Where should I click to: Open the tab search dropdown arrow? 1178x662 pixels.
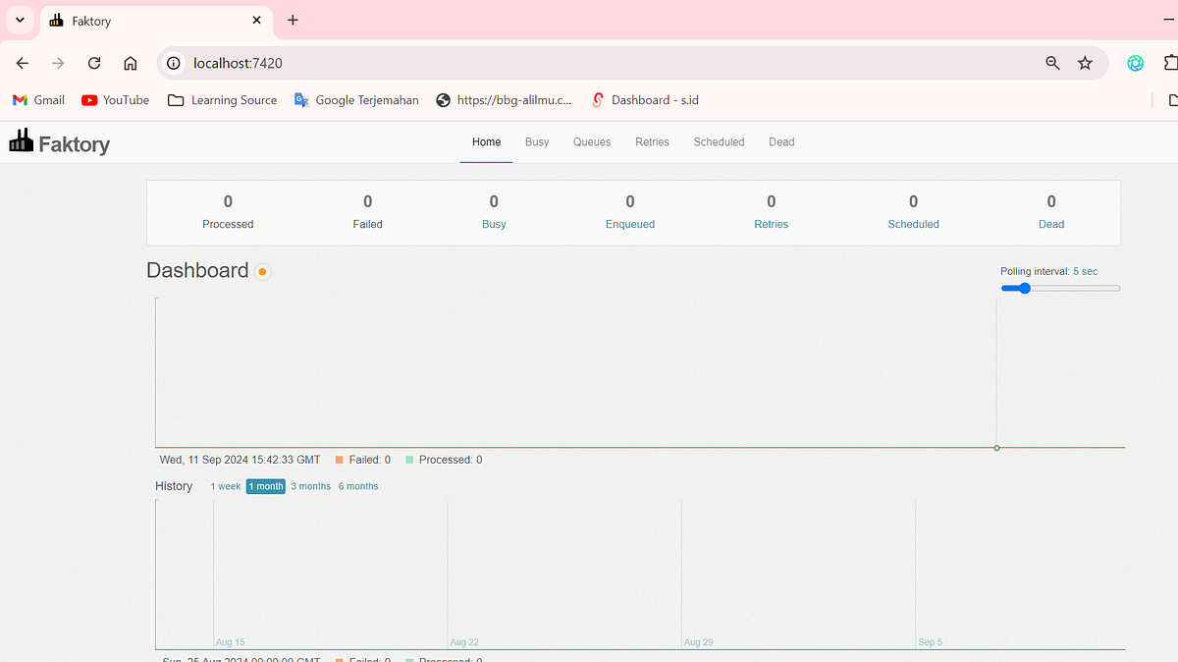tap(20, 20)
